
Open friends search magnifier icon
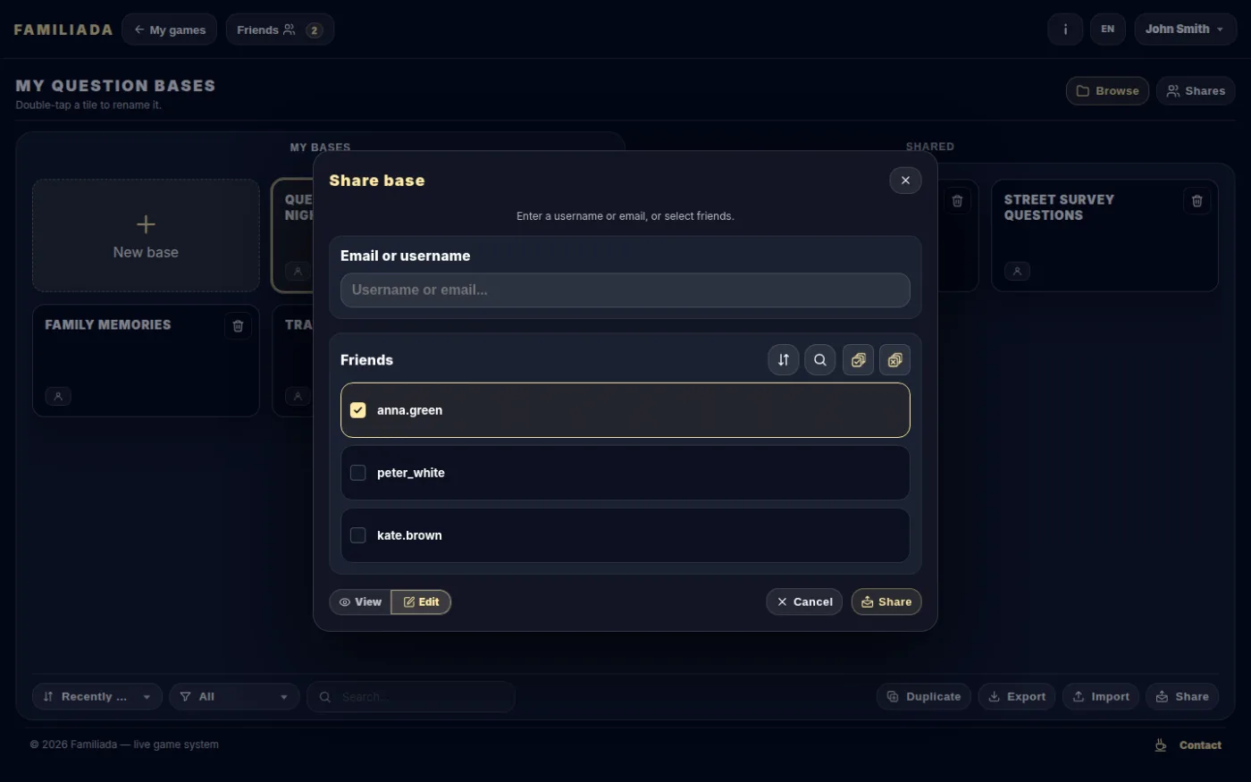coord(820,360)
